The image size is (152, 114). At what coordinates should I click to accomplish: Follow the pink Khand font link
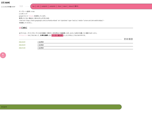coord(31,16)
